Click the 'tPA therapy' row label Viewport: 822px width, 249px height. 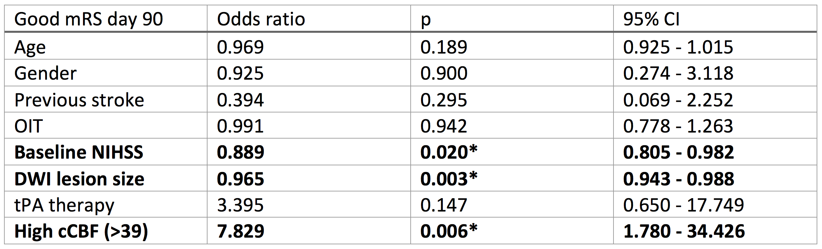coord(64,205)
